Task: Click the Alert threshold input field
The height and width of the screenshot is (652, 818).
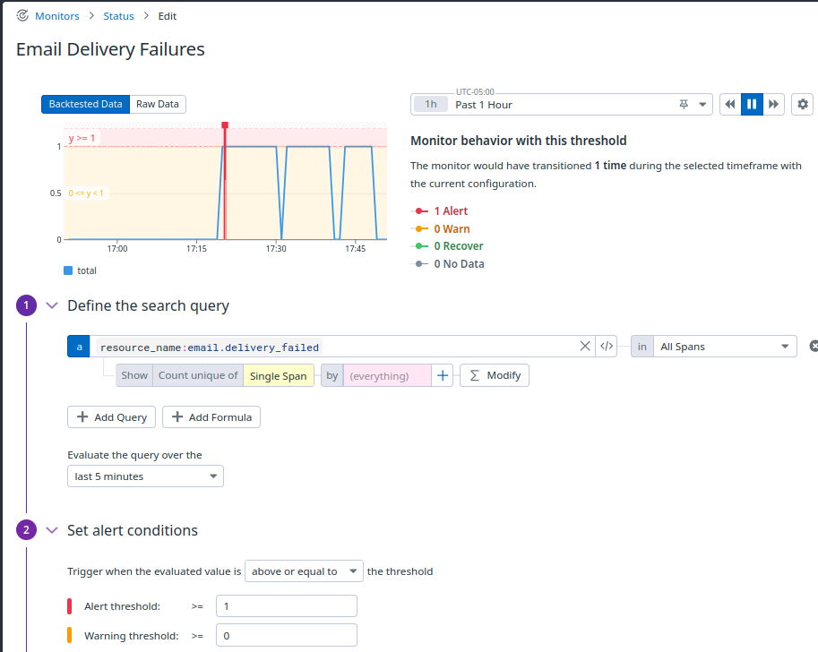Action: [287, 606]
